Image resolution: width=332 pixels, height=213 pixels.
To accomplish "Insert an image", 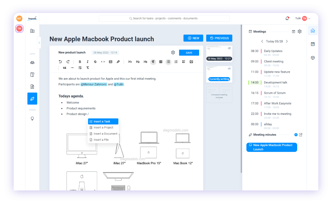I will (x=191, y=62).
